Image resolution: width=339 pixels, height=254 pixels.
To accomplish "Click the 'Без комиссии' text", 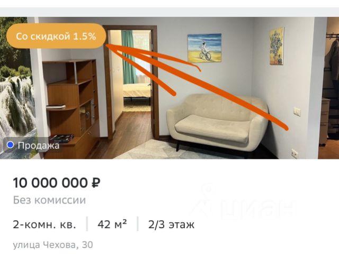I will (x=49, y=200).
